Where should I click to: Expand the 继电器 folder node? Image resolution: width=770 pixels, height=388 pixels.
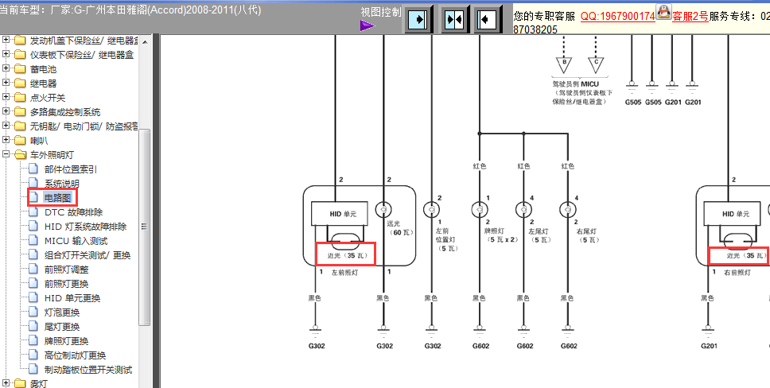click(6, 83)
